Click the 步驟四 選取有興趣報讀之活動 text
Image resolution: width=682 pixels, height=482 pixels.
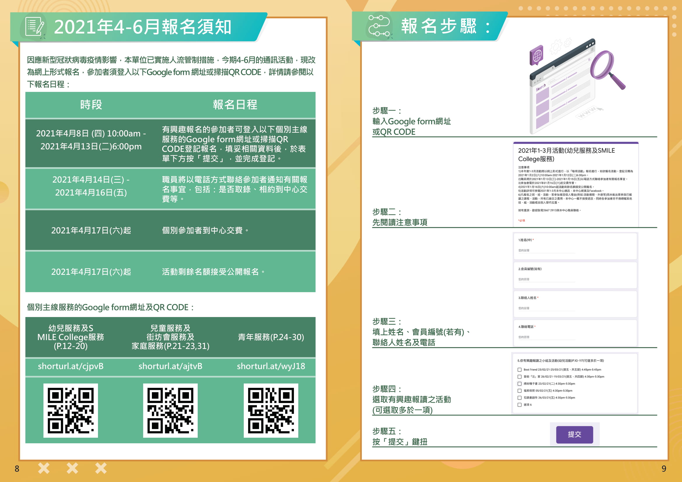[x=411, y=400]
